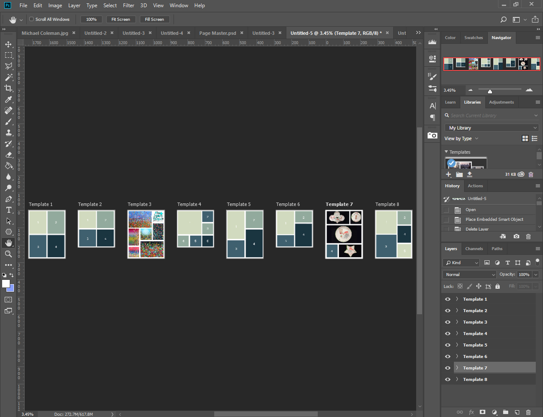The image size is (543, 417).
Task: Enable the Scroll All Windows checkbox
Action: [31, 19]
